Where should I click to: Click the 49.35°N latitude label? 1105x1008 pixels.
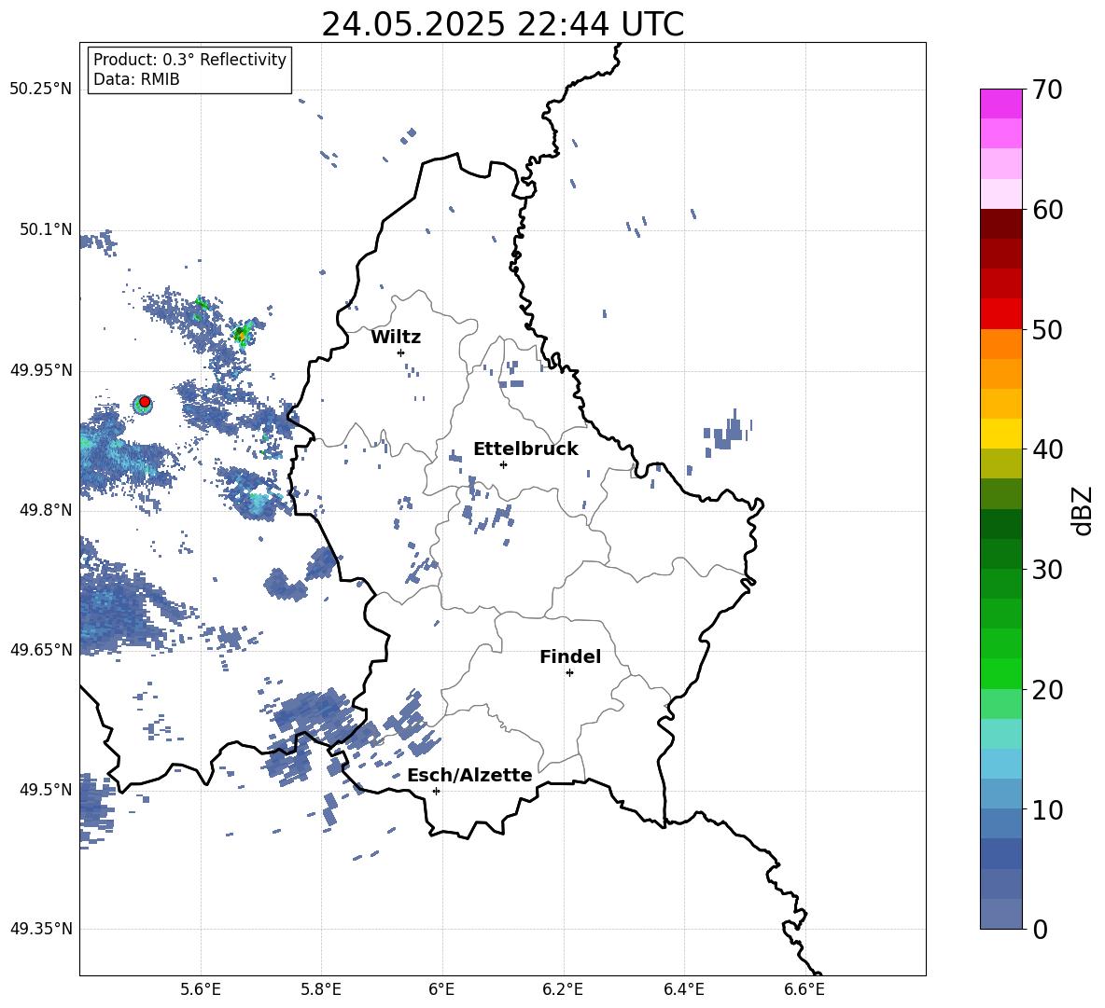pyautogui.click(x=41, y=929)
